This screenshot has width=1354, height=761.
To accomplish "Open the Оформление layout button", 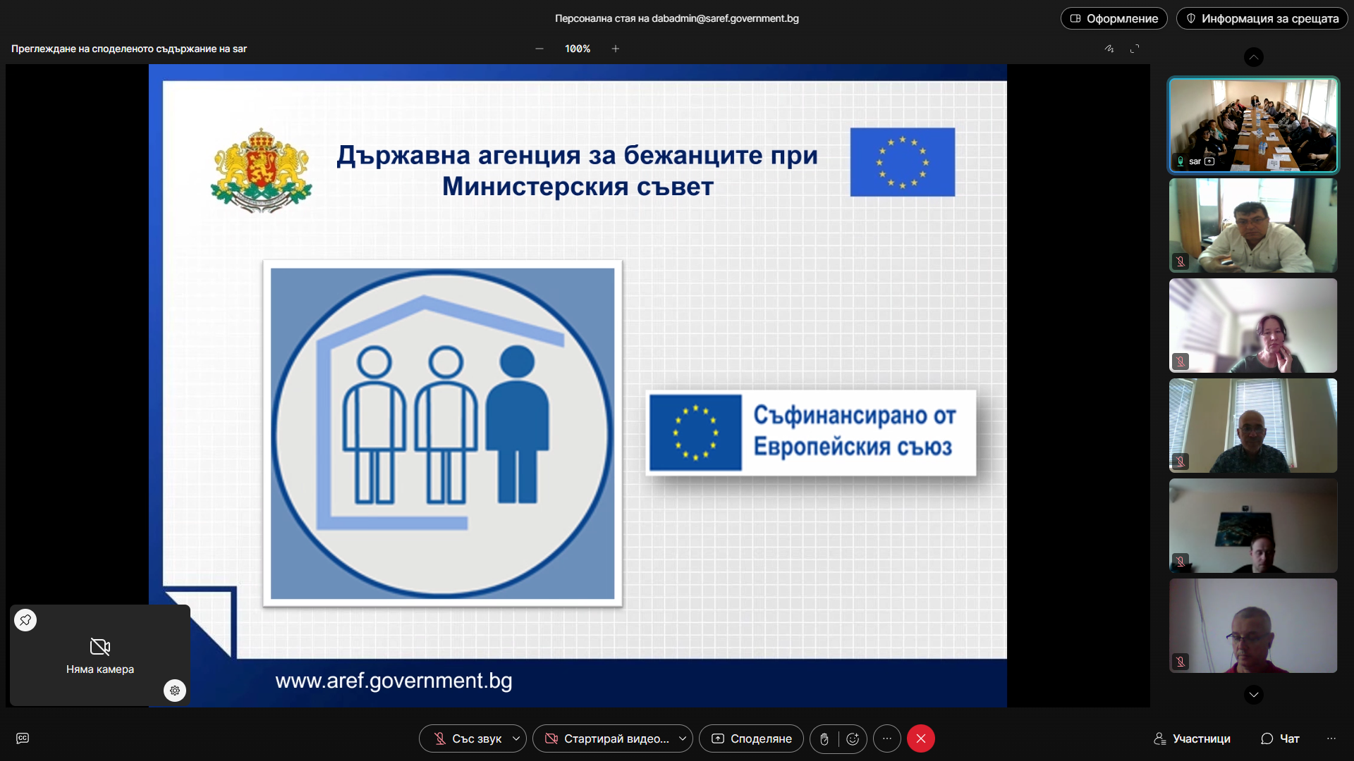I will 1114,18.
